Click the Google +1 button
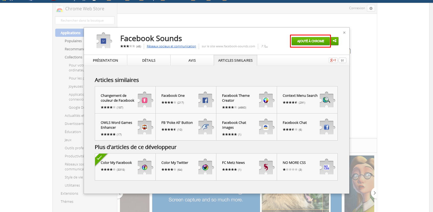The image size is (433, 212). point(333,60)
